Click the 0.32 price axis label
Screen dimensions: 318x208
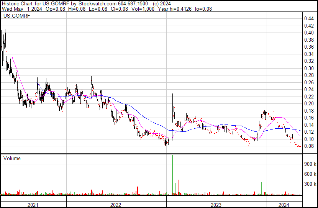[309, 61]
